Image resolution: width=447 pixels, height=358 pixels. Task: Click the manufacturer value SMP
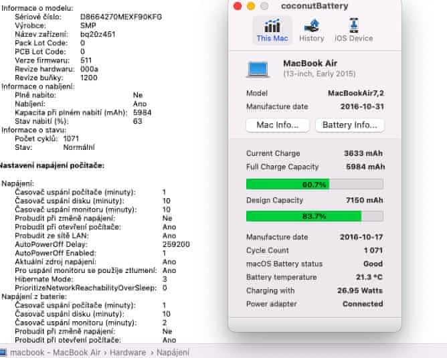tap(88, 25)
